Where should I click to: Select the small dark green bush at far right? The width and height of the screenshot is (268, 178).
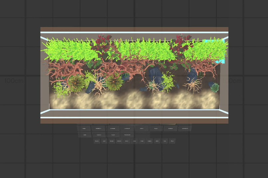click(x=215, y=88)
